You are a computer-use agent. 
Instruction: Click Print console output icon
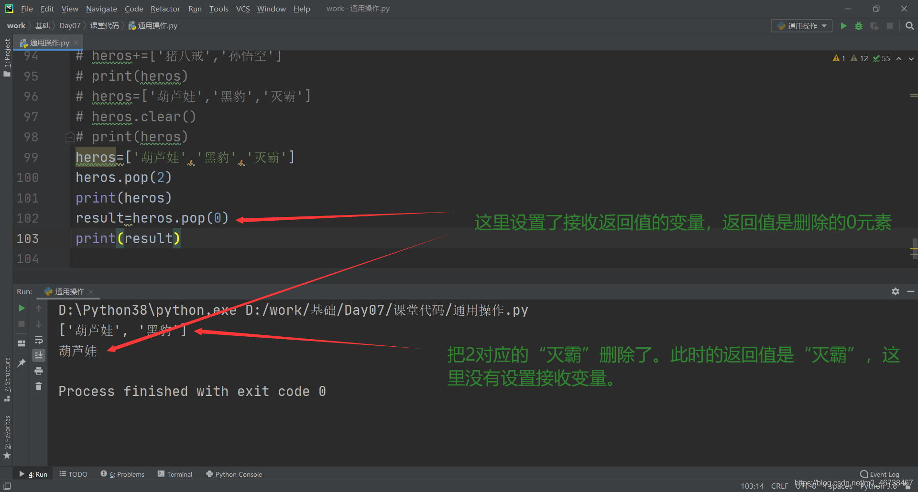pyautogui.click(x=39, y=371)
